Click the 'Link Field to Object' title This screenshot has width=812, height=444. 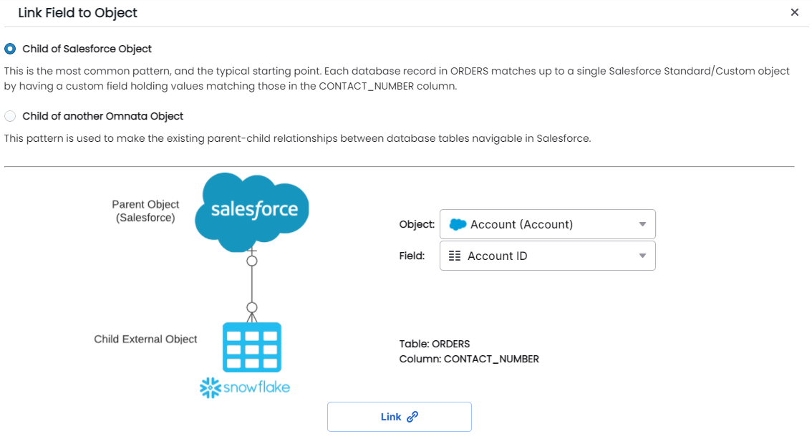[x=77, y=13]
